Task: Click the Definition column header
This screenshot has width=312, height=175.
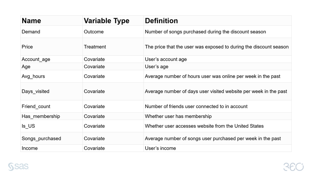Action: [x=161, y=21]
